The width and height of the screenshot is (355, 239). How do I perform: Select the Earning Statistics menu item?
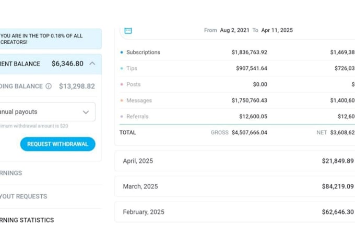(x=27, y=220)
